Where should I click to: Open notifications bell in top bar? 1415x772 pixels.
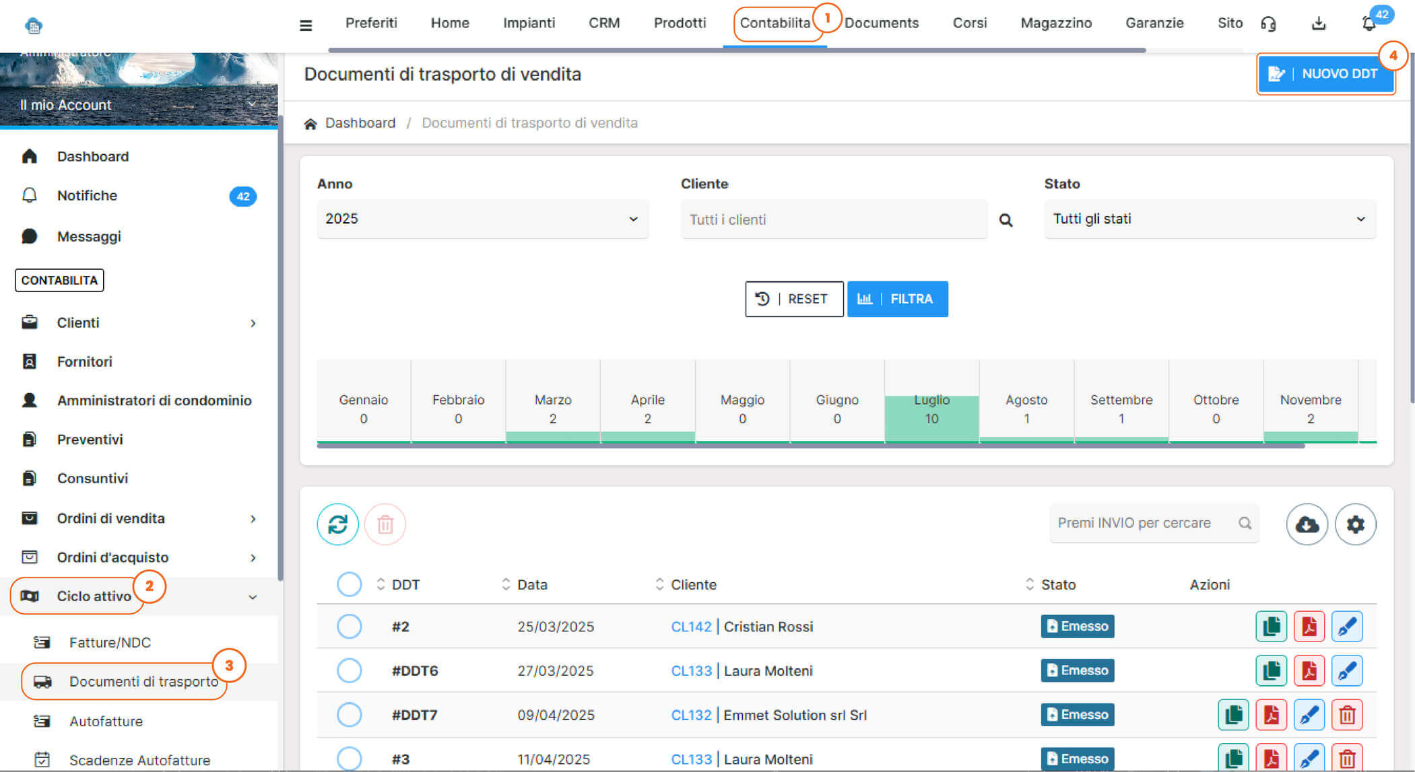click(1369, 24)
